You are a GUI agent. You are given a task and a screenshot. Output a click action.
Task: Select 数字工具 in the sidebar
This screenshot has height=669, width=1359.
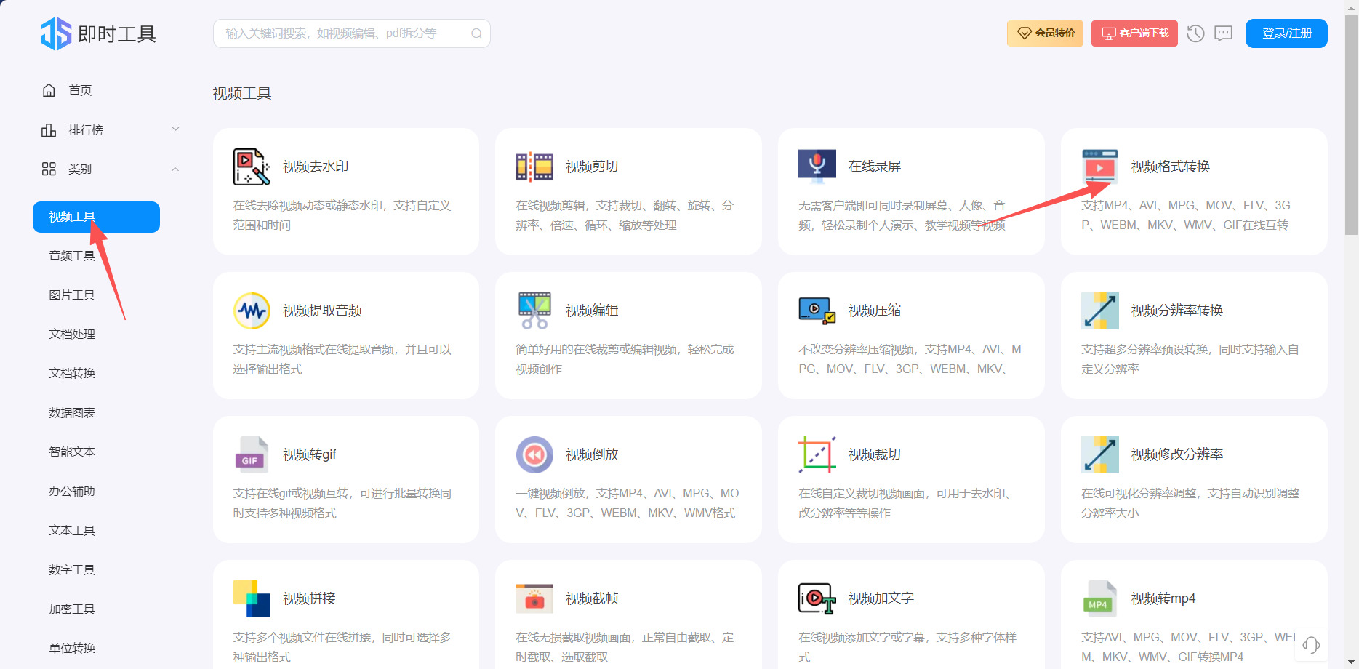[72, 570]
